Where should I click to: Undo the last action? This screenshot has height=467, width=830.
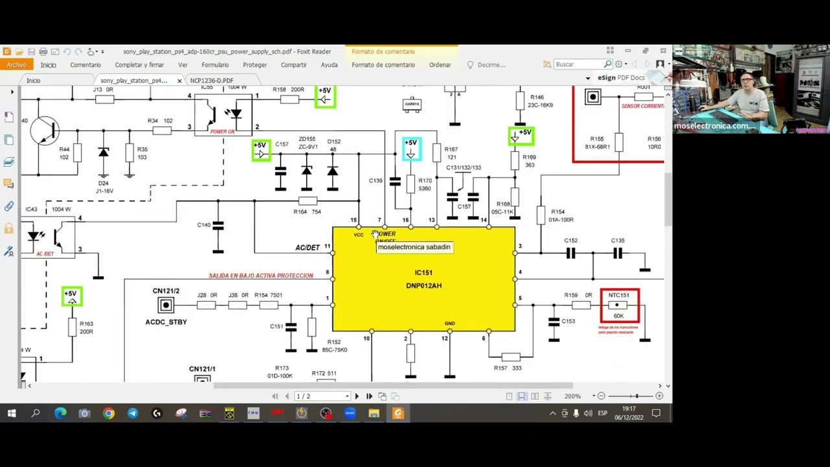click(67, 51)
